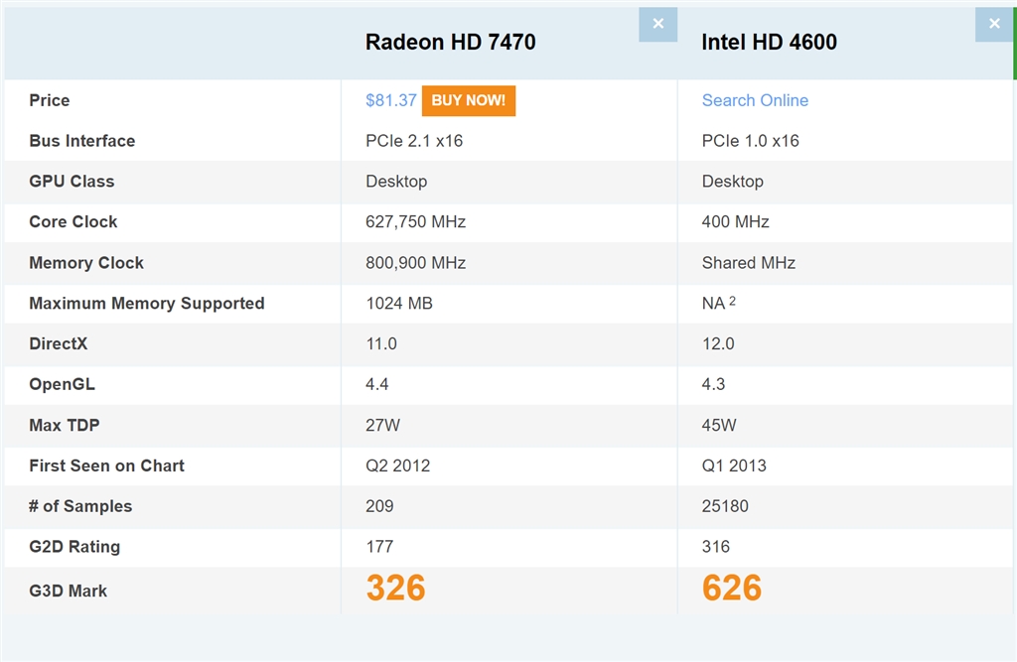Click the Radeon core clock value 627,750 MHz
Screen dimensions: 1017x662
(415, 221)
